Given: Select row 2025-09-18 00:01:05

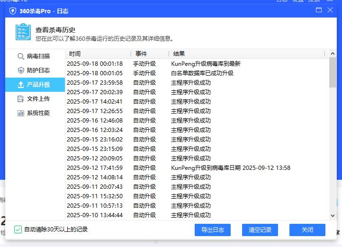Looking at the screenshot, I should point(197,73).
